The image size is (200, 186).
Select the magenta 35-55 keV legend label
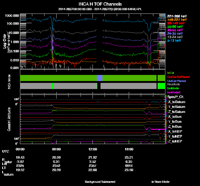click(x=175, y=30)
